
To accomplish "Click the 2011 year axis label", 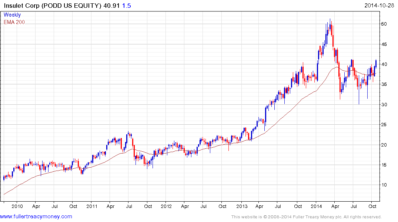I will 91,206.
